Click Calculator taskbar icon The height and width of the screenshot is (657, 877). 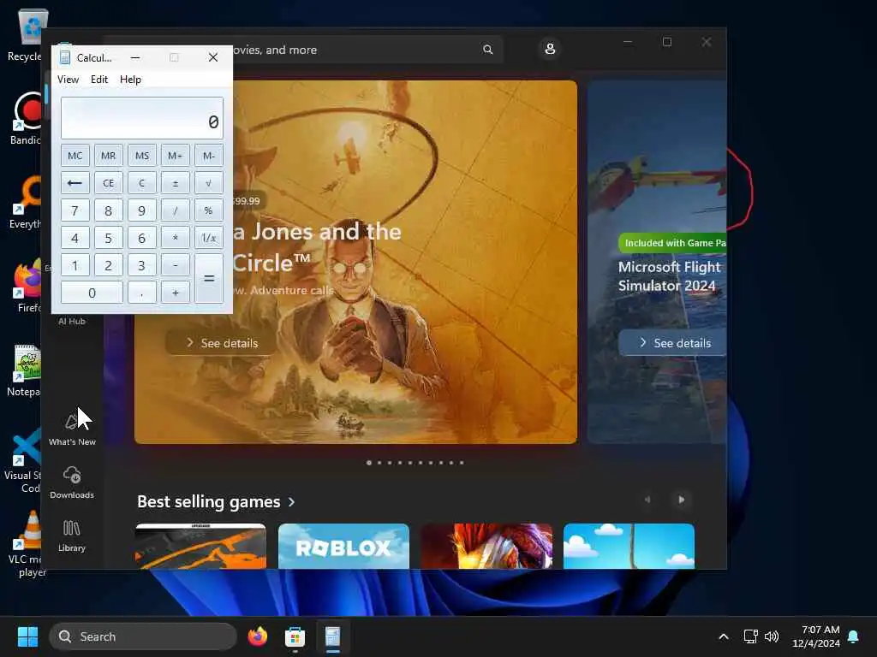pos(333,636)
